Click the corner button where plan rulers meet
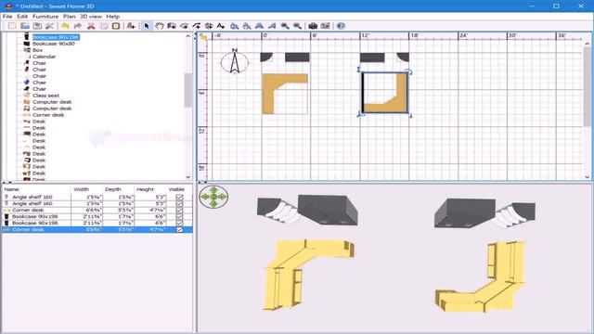Viewport: 594px width, 334px height. click(203, 36)
